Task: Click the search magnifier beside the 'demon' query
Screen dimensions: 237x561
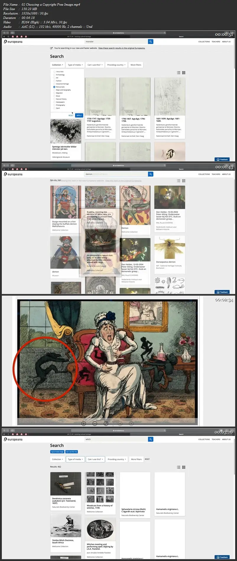Action: [151, 174]
